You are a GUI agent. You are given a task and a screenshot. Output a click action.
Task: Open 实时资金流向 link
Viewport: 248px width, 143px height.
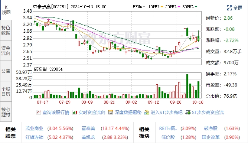click(92, 113)
